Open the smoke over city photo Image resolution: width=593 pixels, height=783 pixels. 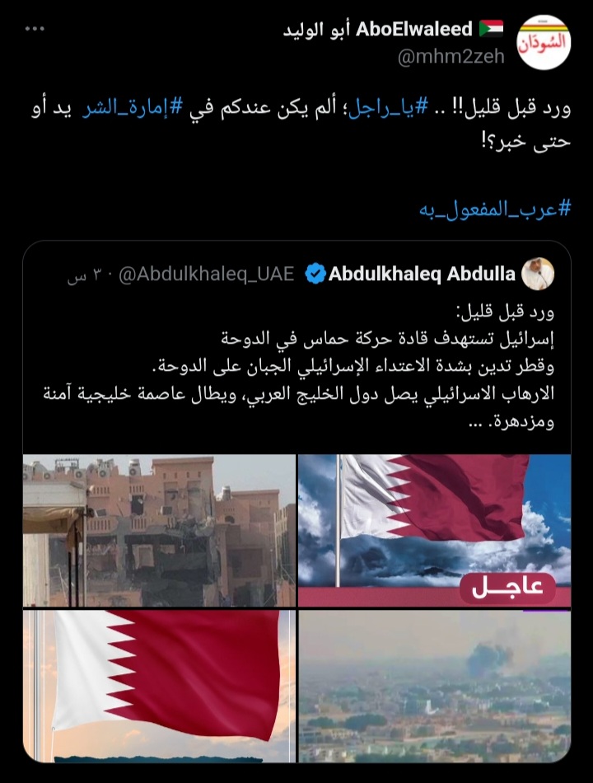(x=434, y=686)
